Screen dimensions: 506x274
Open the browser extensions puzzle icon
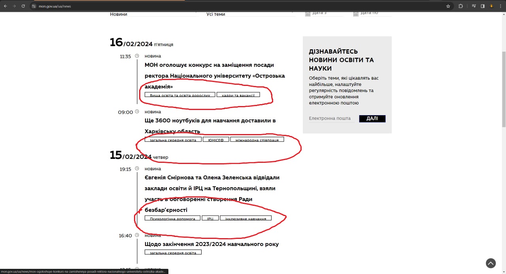tap(461, 6)
